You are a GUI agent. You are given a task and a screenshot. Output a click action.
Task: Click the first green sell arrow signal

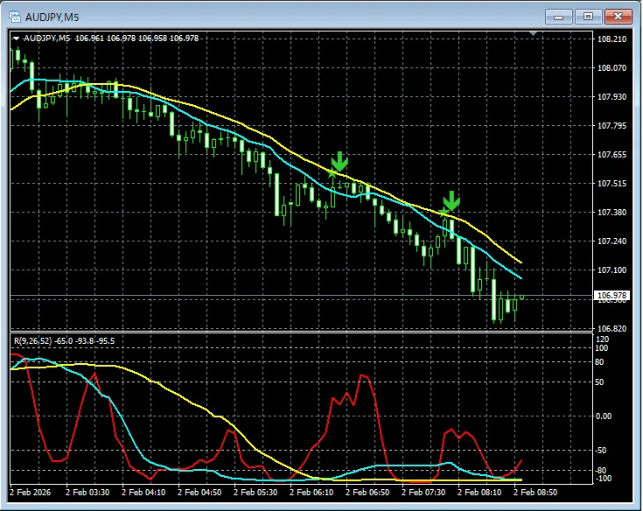(339, 162)
